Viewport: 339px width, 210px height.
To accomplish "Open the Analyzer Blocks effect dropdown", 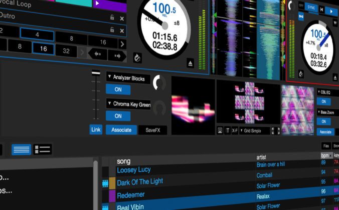I will [128, 77].
